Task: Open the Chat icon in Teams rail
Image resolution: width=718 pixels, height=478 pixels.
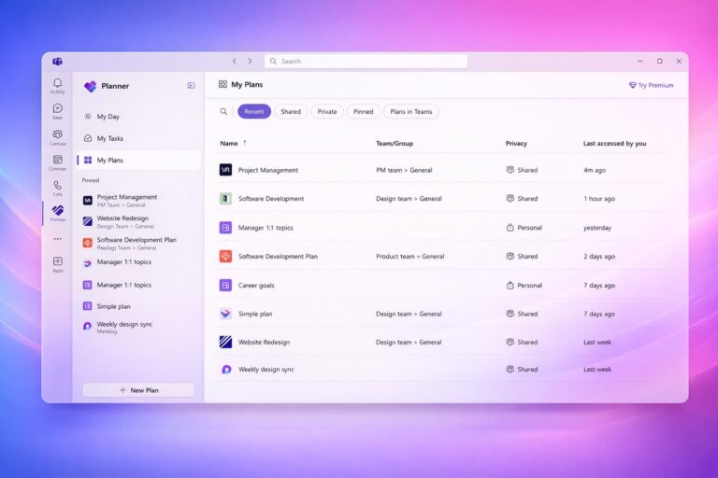Action: pos(57,109)
